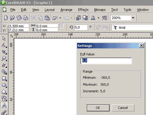Select the Crop tool

4,52
